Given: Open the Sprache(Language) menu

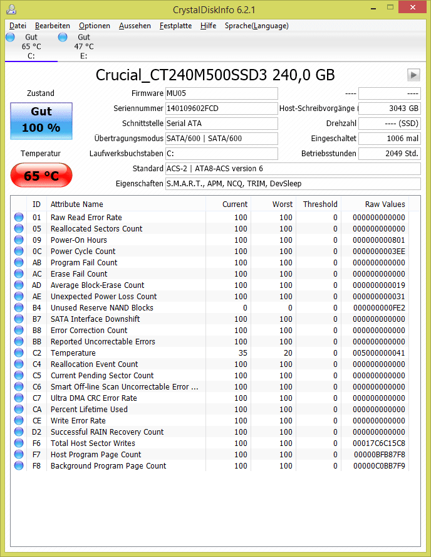Looking at the screenshot, I should pyautogui.click(x=256, y=26).
